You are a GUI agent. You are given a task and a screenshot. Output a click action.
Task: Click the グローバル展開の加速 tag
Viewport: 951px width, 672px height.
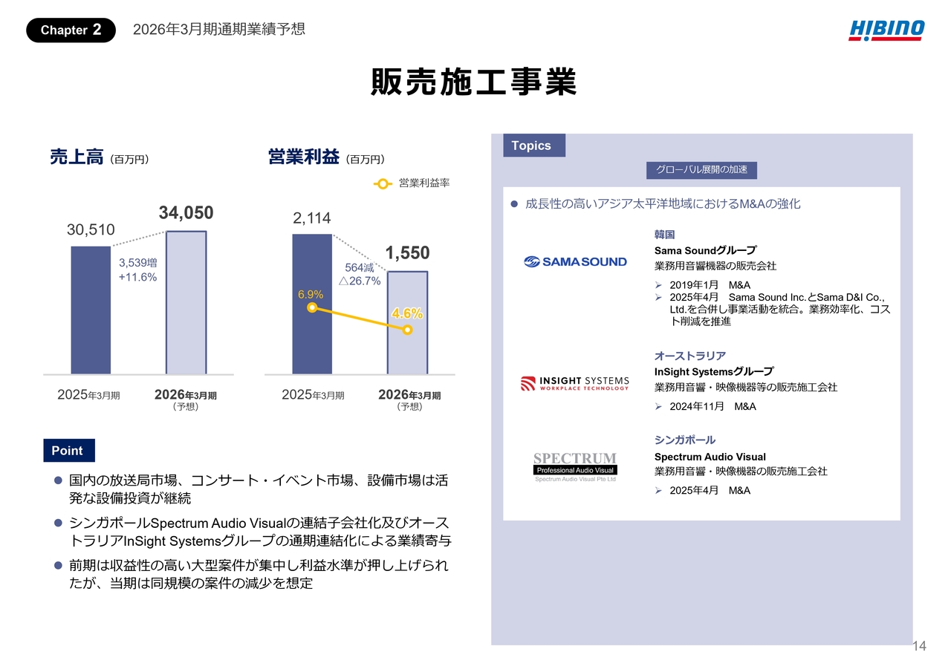[701, 170]
